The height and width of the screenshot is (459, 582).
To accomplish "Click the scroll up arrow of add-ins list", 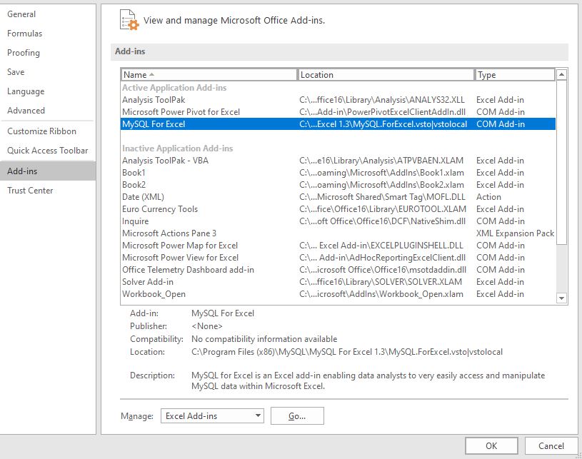I will (561, 74).
